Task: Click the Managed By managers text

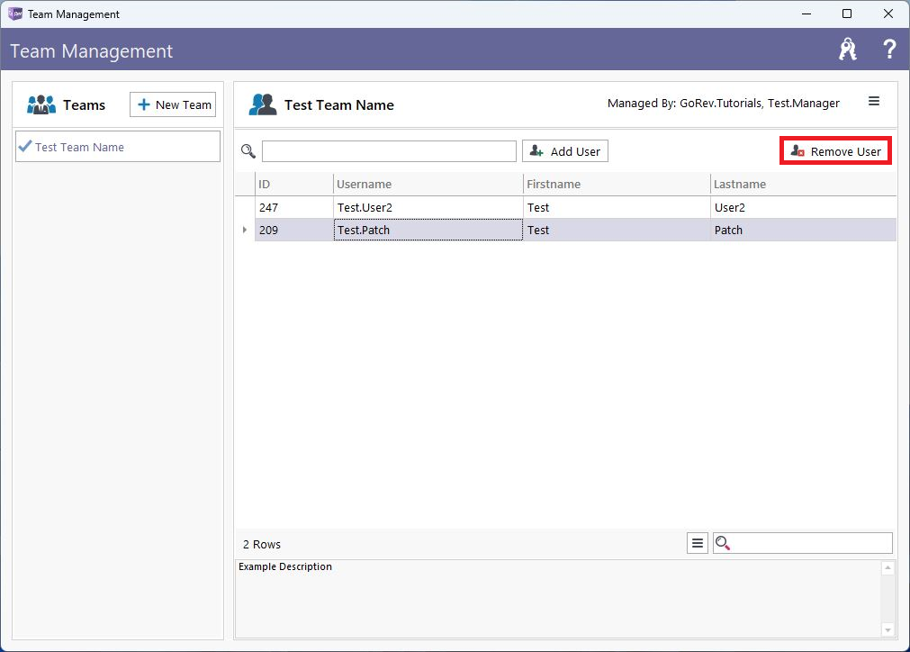Action: point(723,104)
